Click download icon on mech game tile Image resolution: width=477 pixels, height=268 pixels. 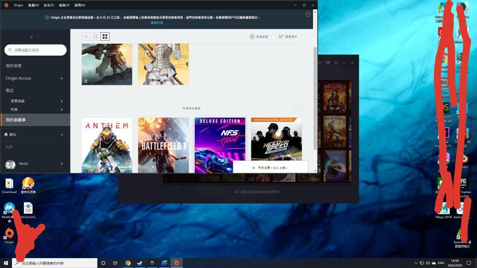tap(86, 81)
